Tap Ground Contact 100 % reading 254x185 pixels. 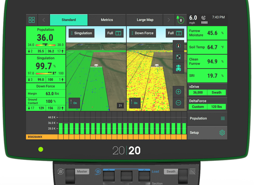46,101
